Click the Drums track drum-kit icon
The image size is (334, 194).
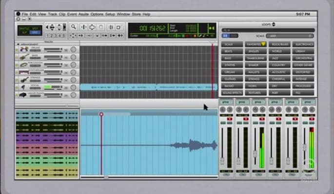[x=24, y=49]
